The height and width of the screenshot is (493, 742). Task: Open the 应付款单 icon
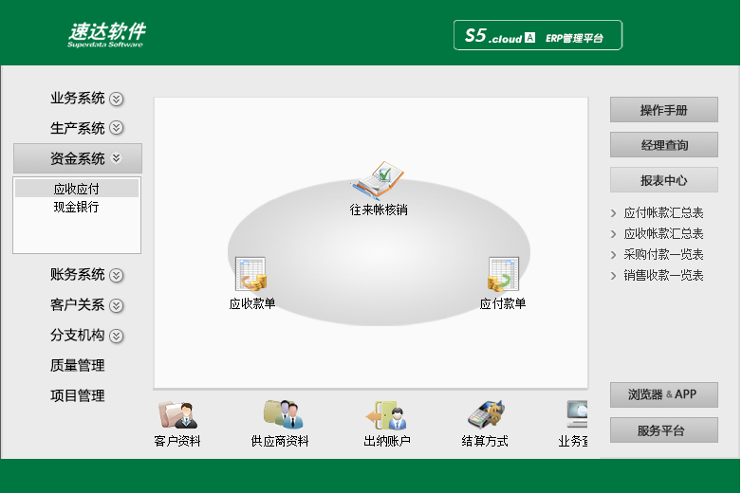click(503, 274)
